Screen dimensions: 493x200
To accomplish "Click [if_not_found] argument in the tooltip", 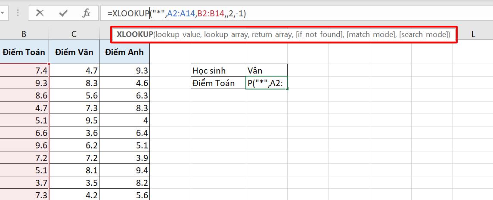I will 319,34.
